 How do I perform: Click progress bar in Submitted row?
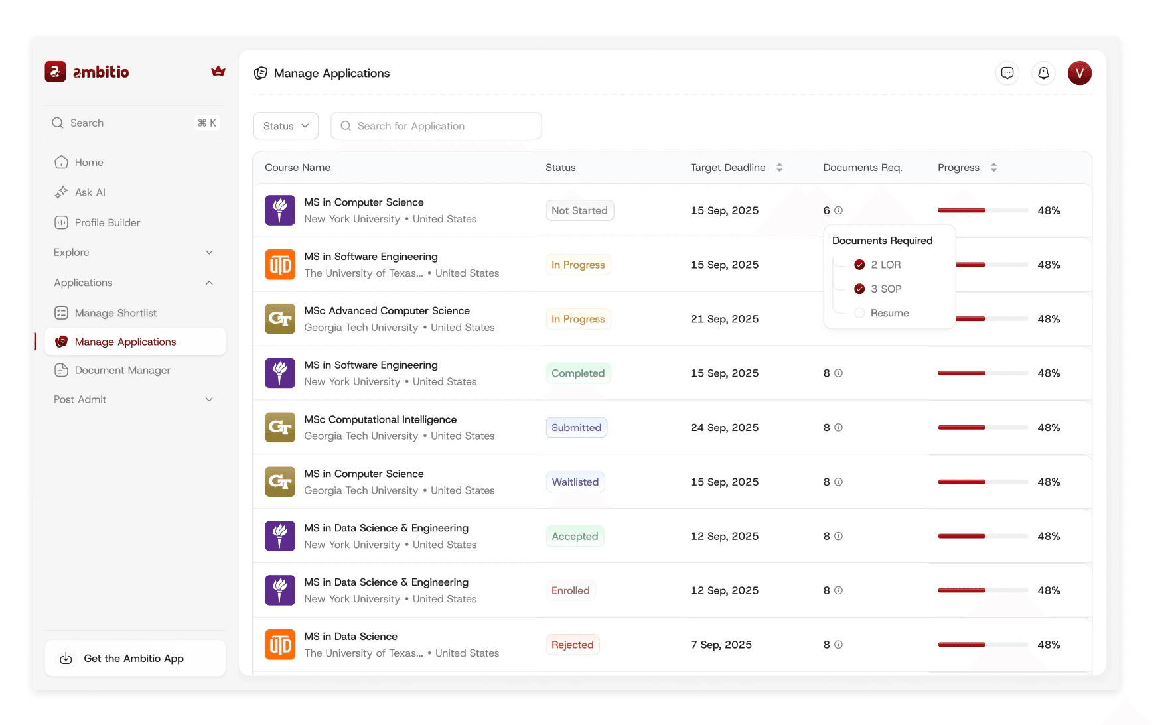tap(982, 428)
